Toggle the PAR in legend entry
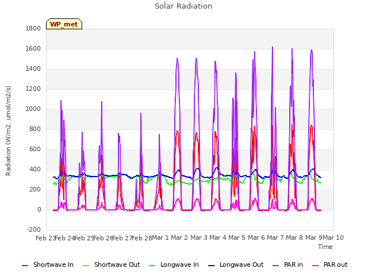Image resolution: width=368 pixels, height=276 pixels. [x=287, y=264]
